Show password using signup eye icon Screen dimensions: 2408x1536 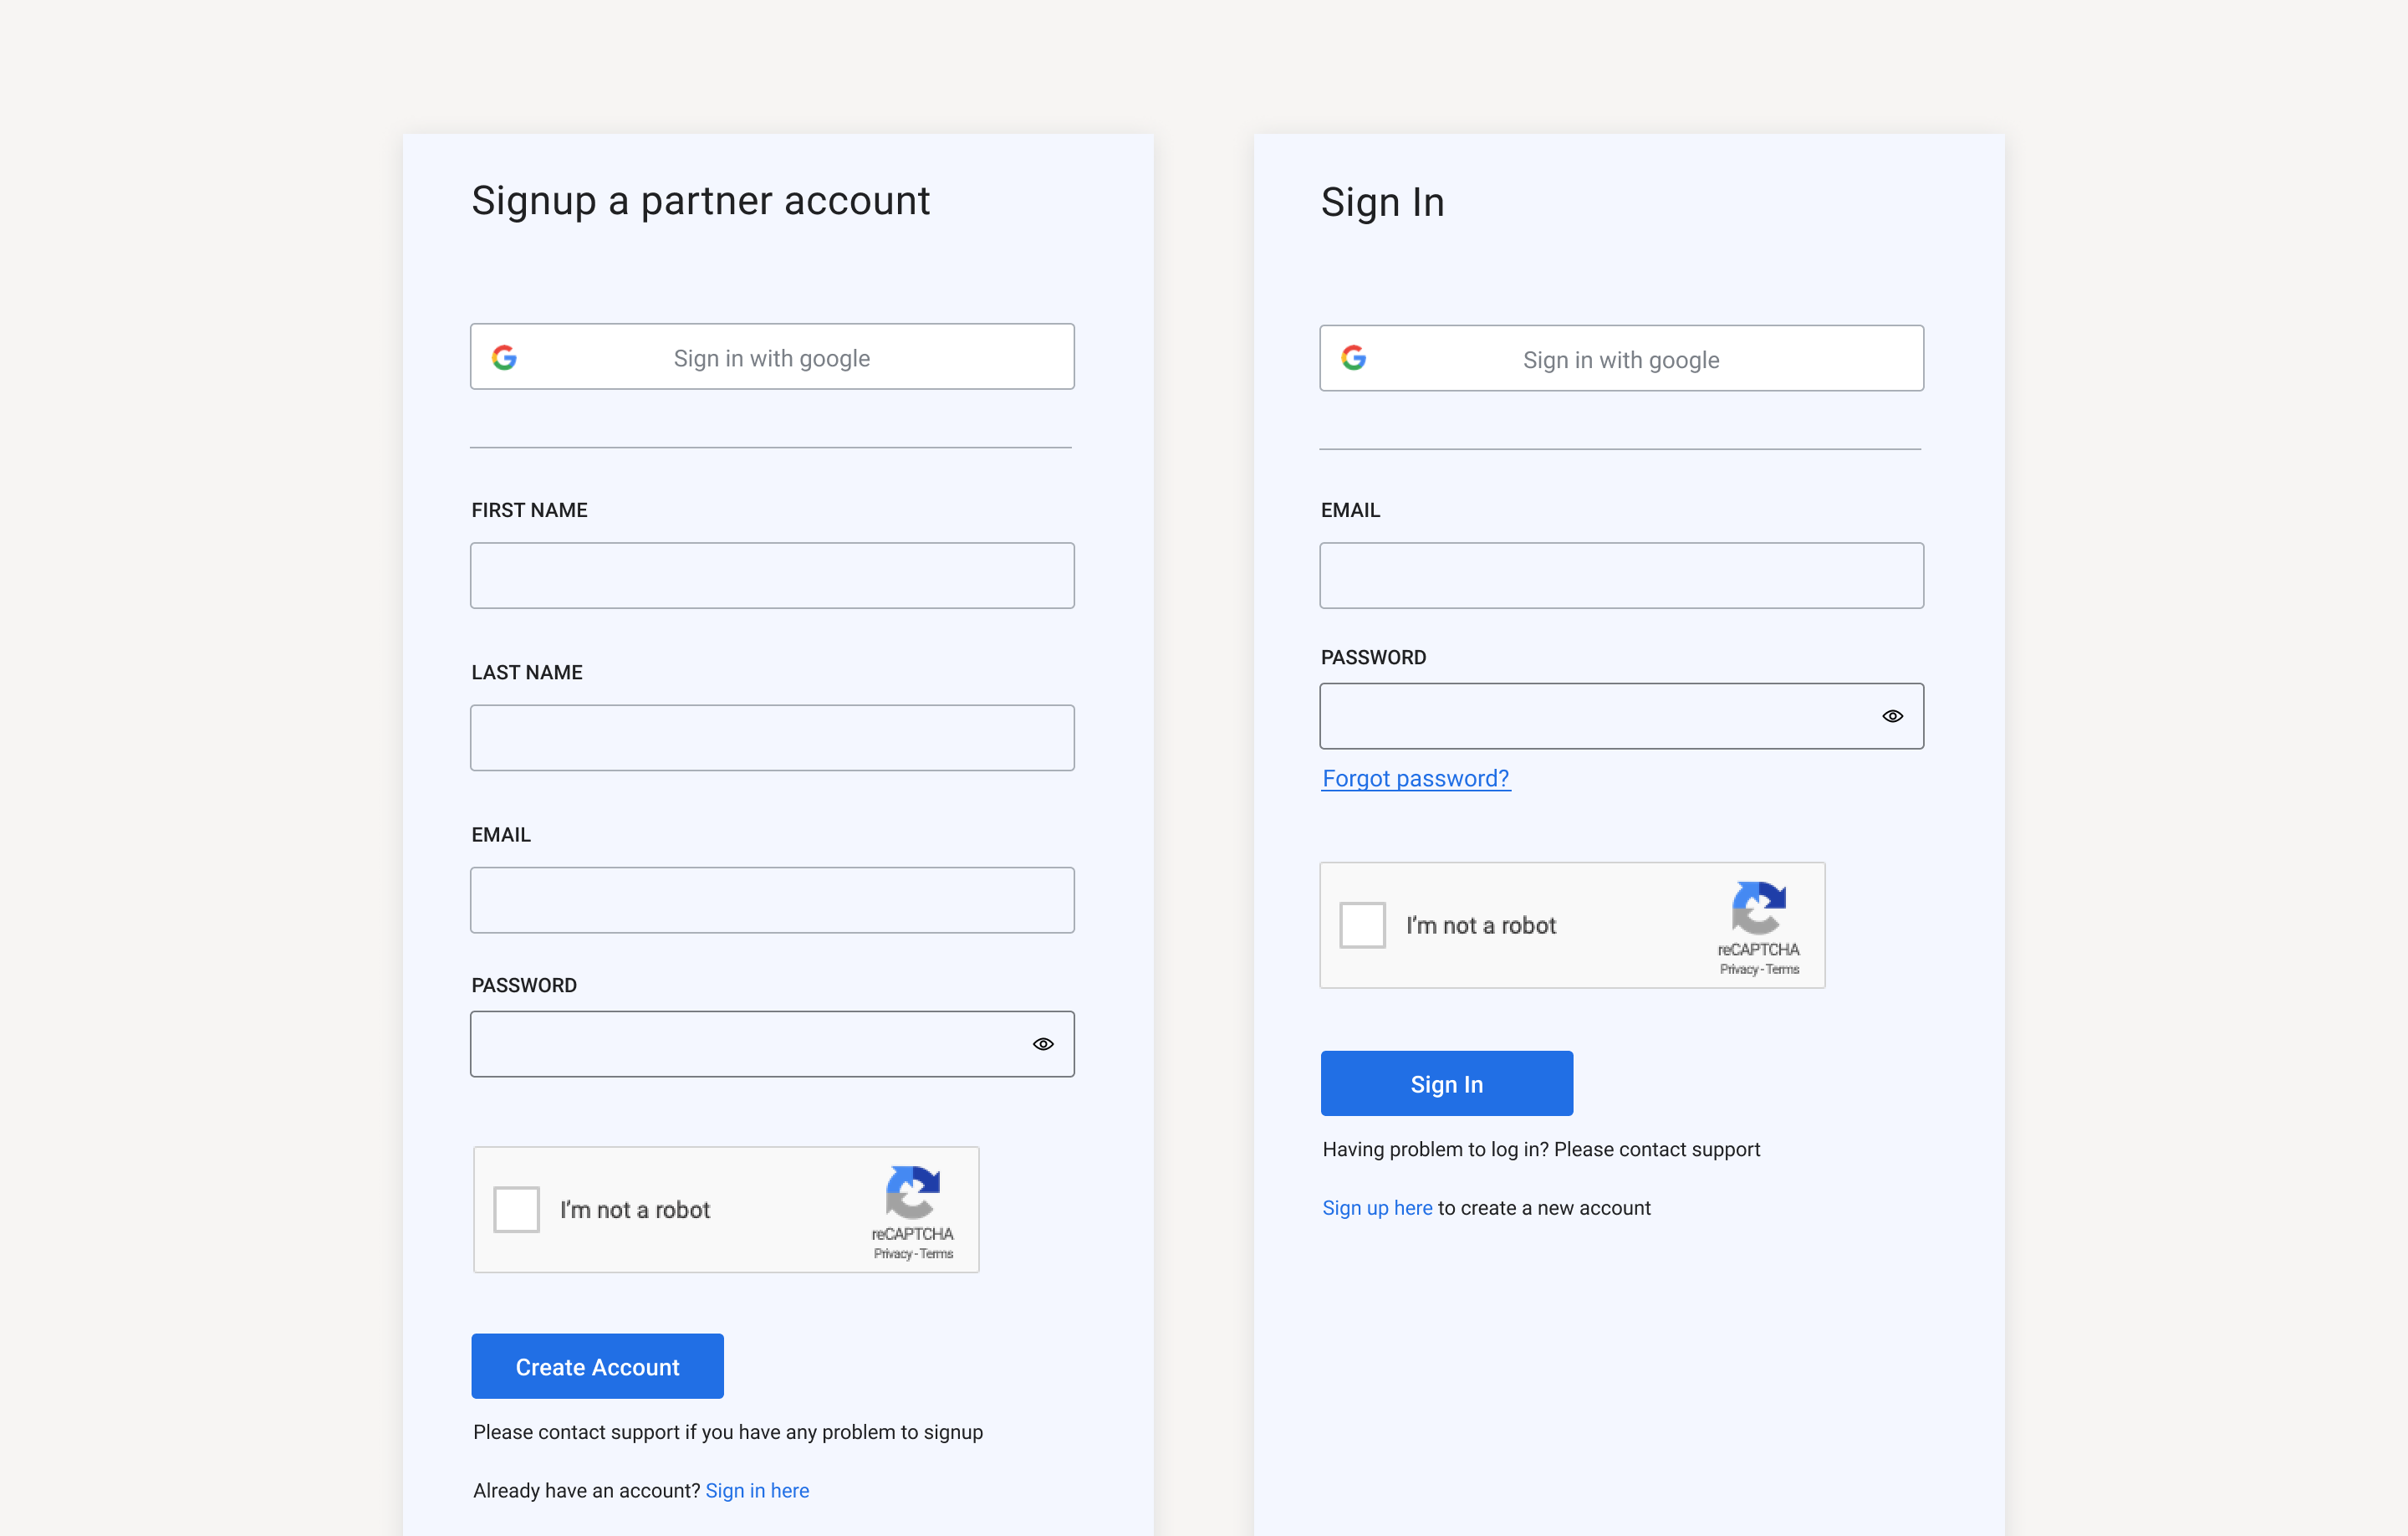[x=1043, y=1044]
